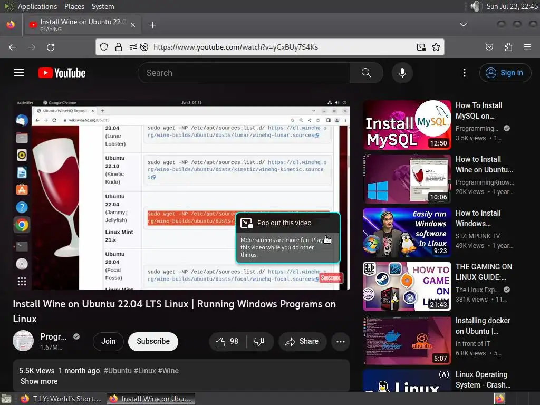Image resolution: width=540 pixels, height=405 pixels.
Task: Click the autoplay blocked icon in address bar
Action: pos(144,47)
